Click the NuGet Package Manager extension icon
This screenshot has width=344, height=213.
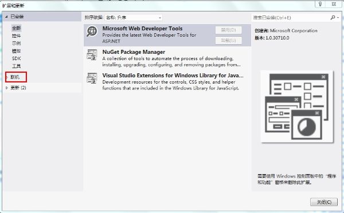click(92, 55)
